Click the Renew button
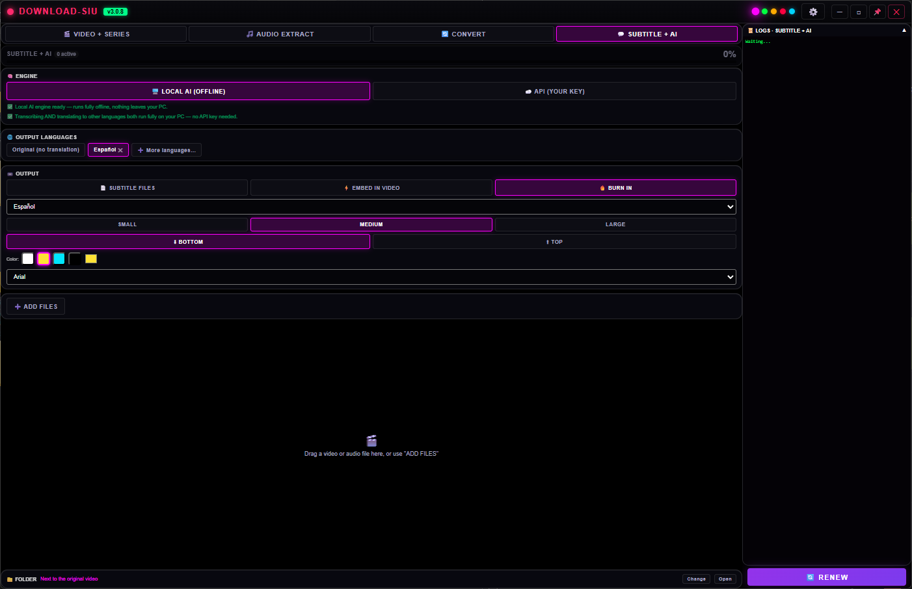Viewport: 912px width, 589px height. point(827,577)
